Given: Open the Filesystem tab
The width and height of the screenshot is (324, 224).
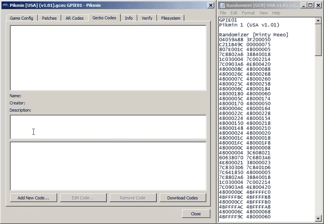Looking at the screenshot, I should pos(171,18).
